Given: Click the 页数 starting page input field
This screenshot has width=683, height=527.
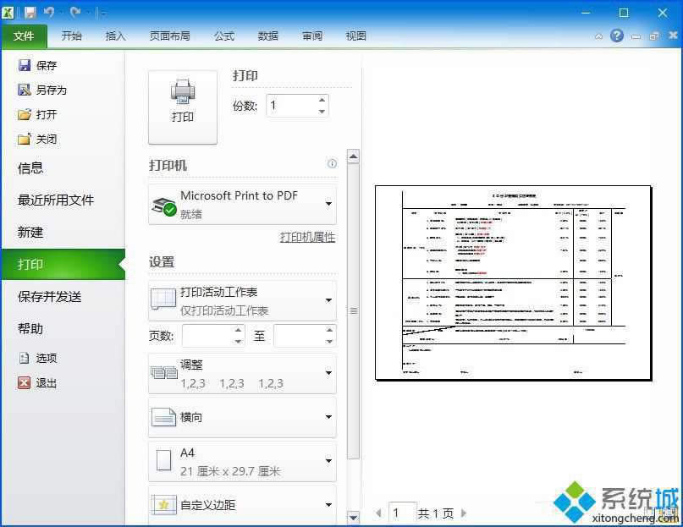Looking at the screenshot, I should tap(207, 335).
